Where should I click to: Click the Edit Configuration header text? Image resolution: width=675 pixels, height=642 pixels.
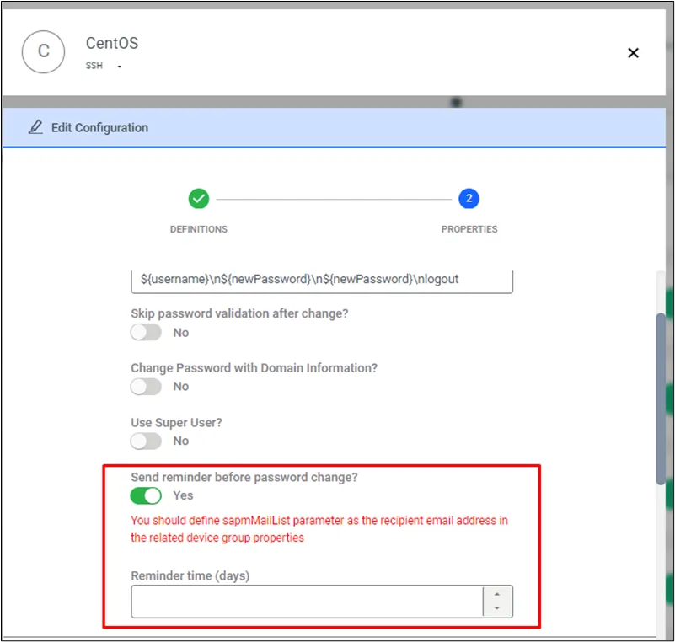(100, 128)
